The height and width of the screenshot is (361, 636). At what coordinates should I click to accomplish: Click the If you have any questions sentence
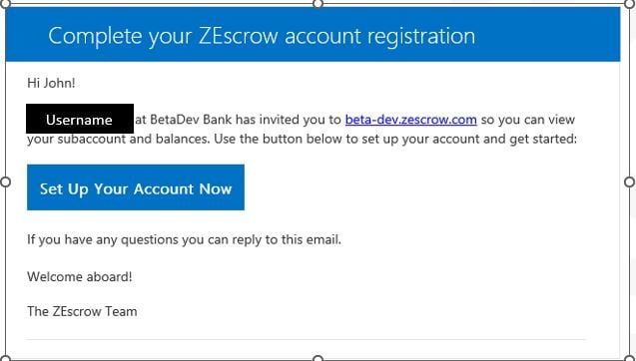184,239
